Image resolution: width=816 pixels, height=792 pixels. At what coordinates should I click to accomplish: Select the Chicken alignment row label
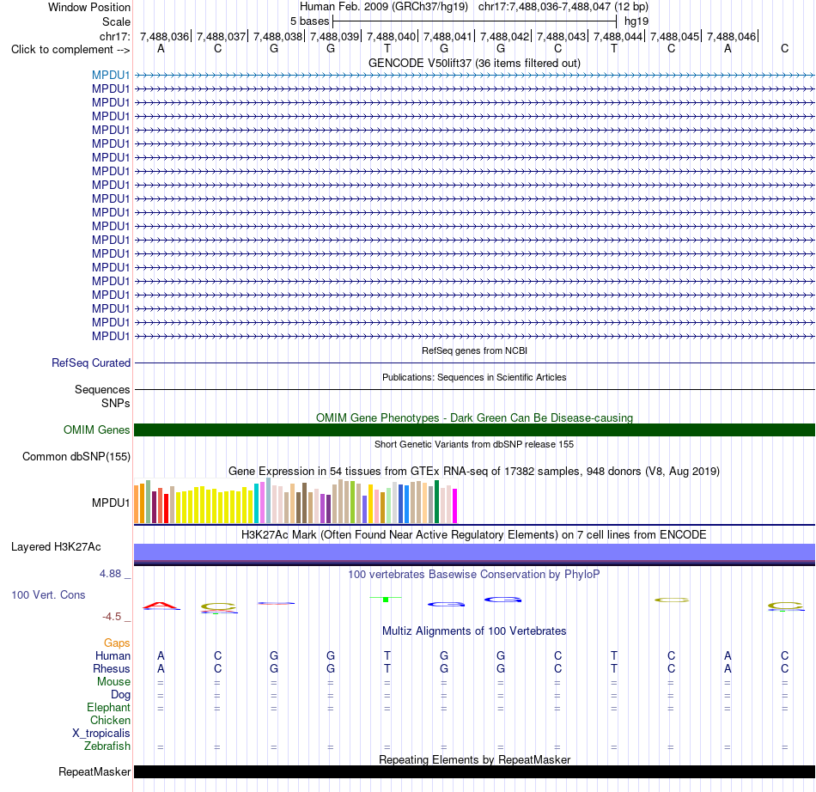point(110,720)
